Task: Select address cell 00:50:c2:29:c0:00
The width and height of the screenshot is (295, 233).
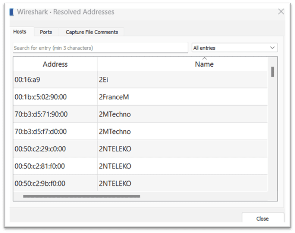Action: [55, 149]
